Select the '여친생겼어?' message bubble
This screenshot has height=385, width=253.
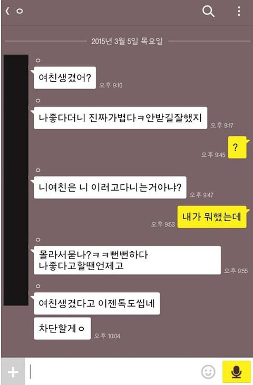[x=65, y=77]
